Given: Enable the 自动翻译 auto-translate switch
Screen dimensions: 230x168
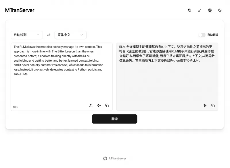Looking at the screenshot, I should pos(202,34).
